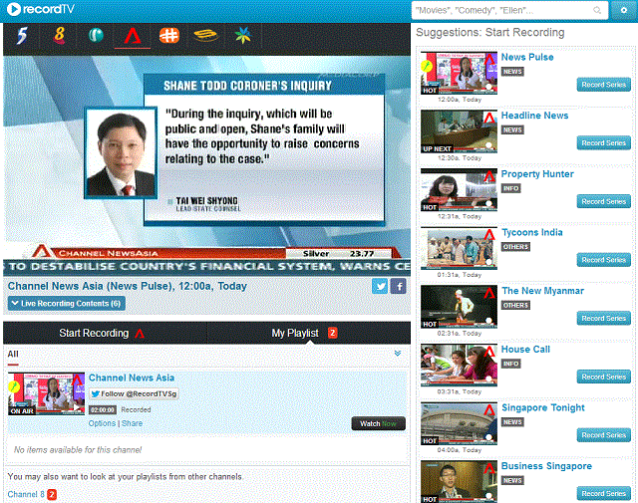Click the OTHERS tag under Tycoons India
Screen dimensions: 638x503
coord(515,247)
